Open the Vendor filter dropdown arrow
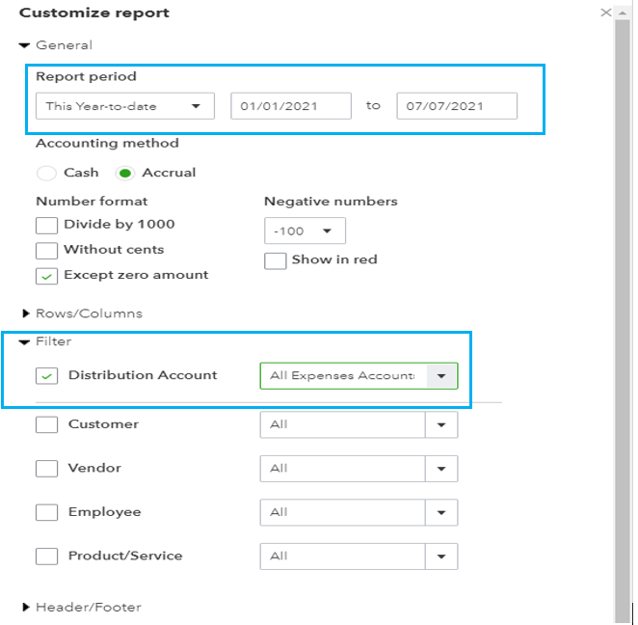The height and width of the screenshot is (625, 638). pos(441,469)
